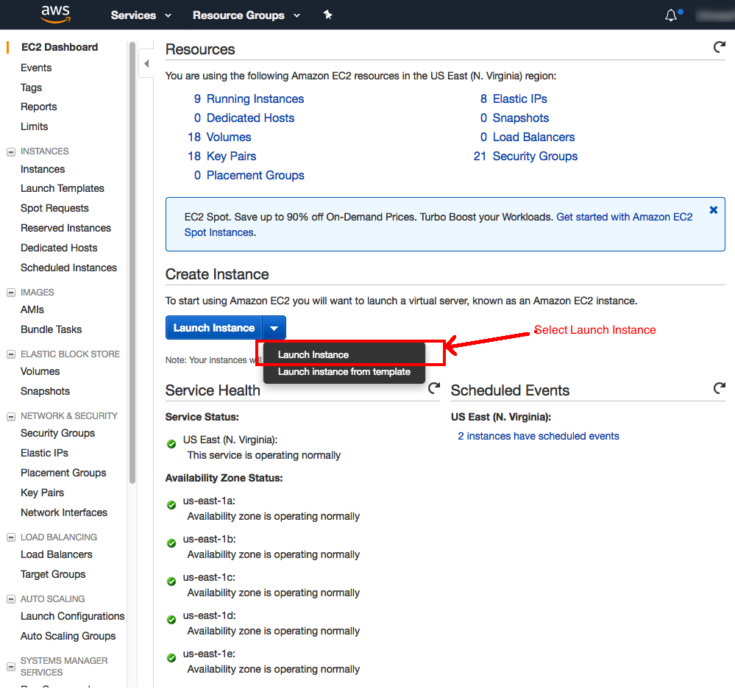Refresh the Resources section

[x=719, y=47]
